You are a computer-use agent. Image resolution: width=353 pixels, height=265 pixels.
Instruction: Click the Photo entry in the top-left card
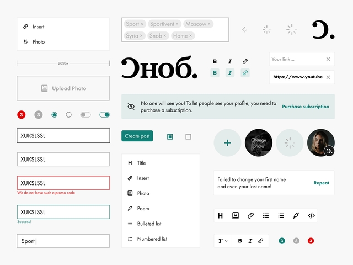click(63, 42)
